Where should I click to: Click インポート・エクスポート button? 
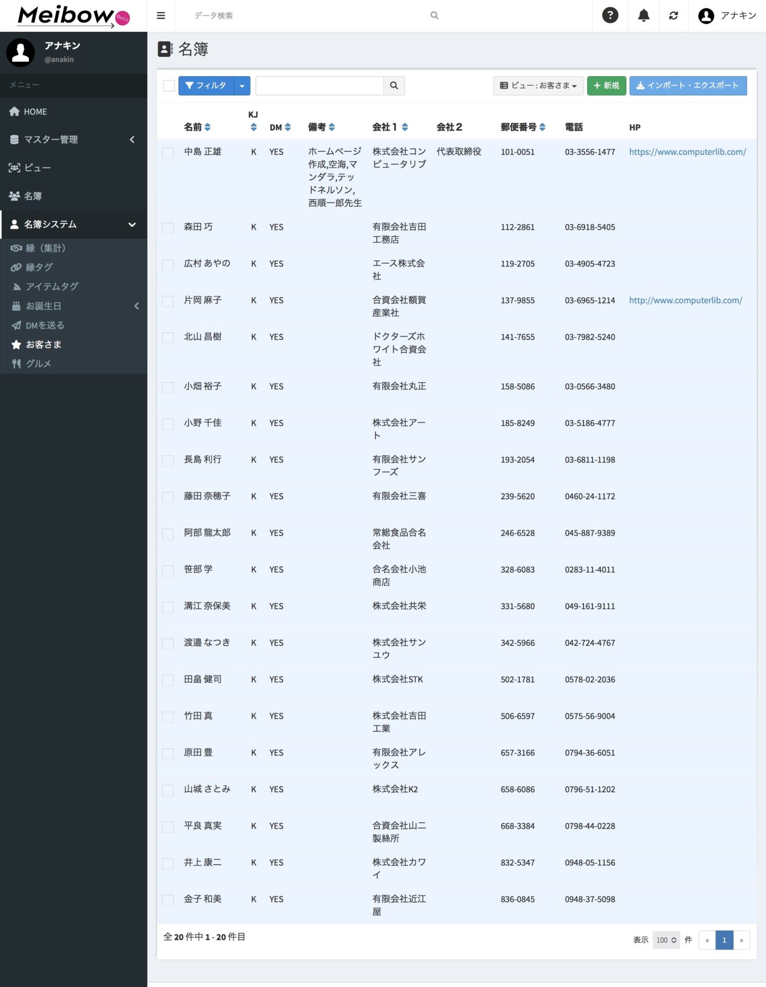[688, 86]
